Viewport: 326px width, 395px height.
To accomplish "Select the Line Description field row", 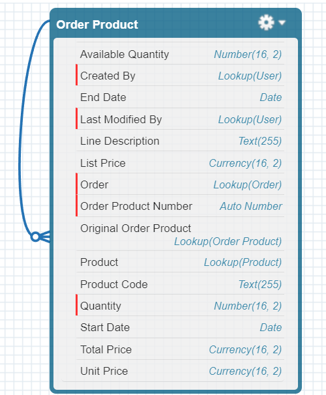I will coord(180,140).
